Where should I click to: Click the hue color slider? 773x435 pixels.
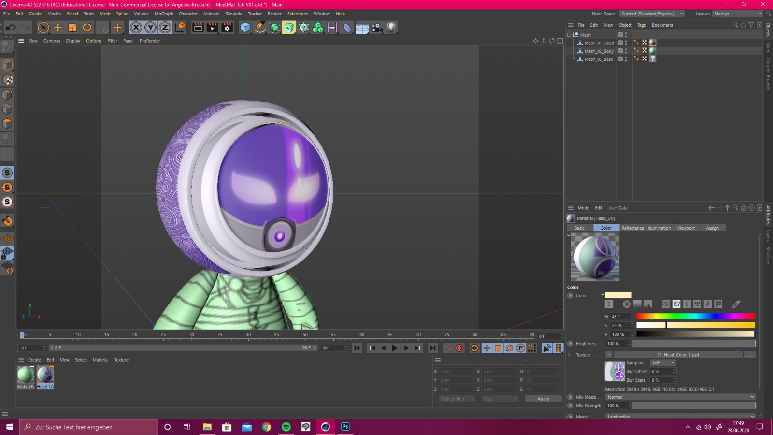tap(695, 317)
